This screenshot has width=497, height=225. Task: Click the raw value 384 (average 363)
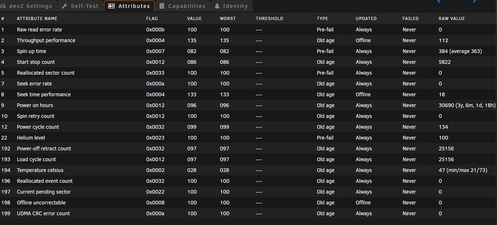(x=460, y=51)
